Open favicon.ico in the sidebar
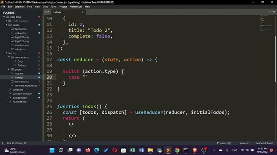 click(x=21, y=29)
